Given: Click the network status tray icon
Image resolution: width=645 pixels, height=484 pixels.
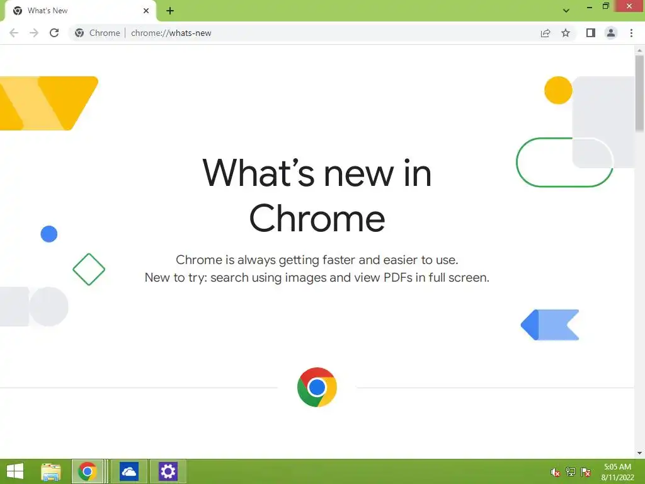Looking at the screenshot, I should (571, 472).
